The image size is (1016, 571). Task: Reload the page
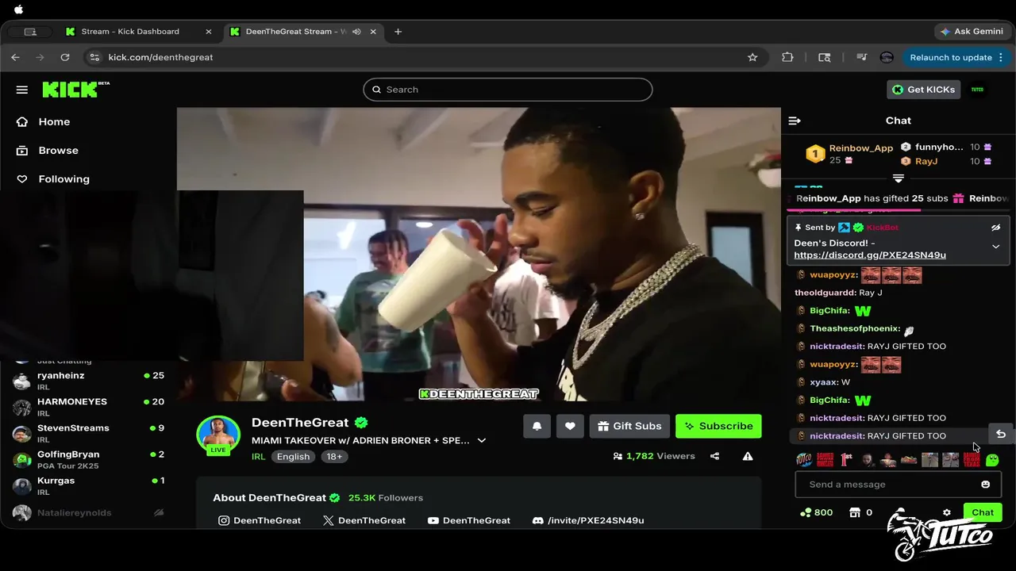click(65, 57)
